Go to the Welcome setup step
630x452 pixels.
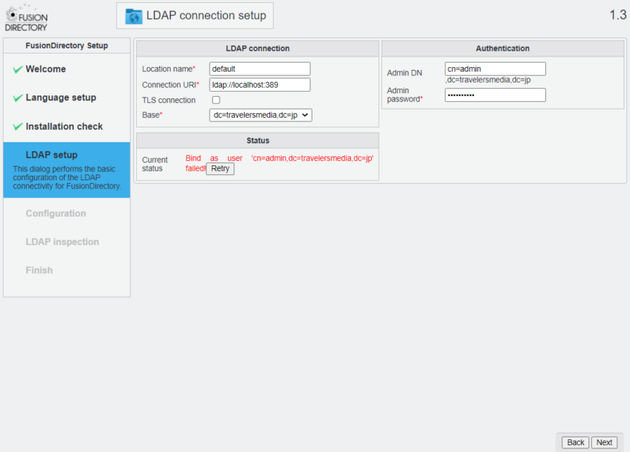click(45, 69)
